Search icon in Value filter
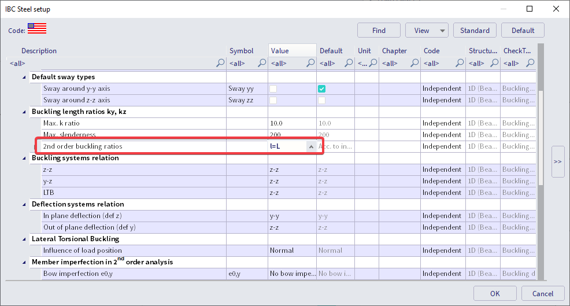Image resolution: width=570 pixels, height=306 pixels. coord(310,63)
